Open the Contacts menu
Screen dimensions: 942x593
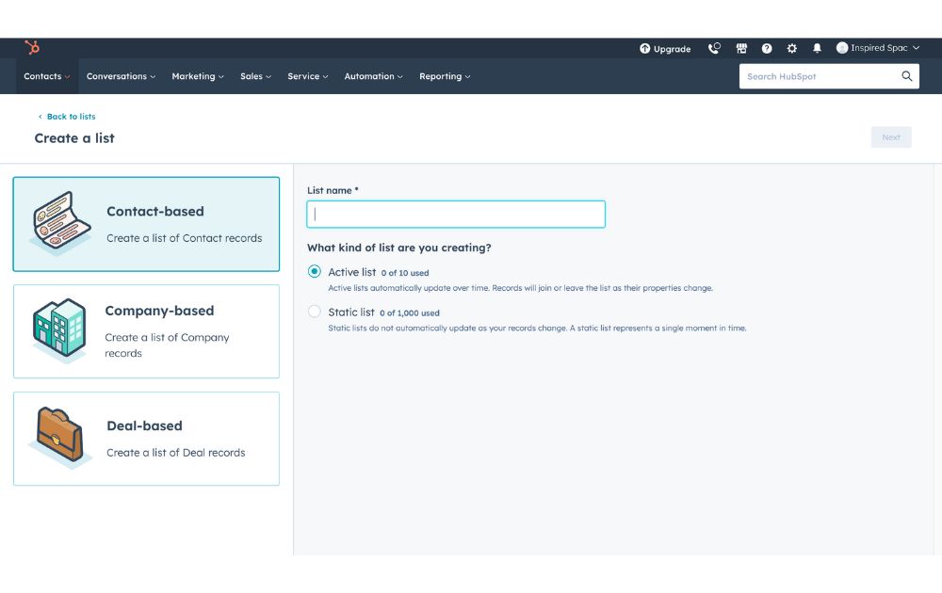(47, 76)
